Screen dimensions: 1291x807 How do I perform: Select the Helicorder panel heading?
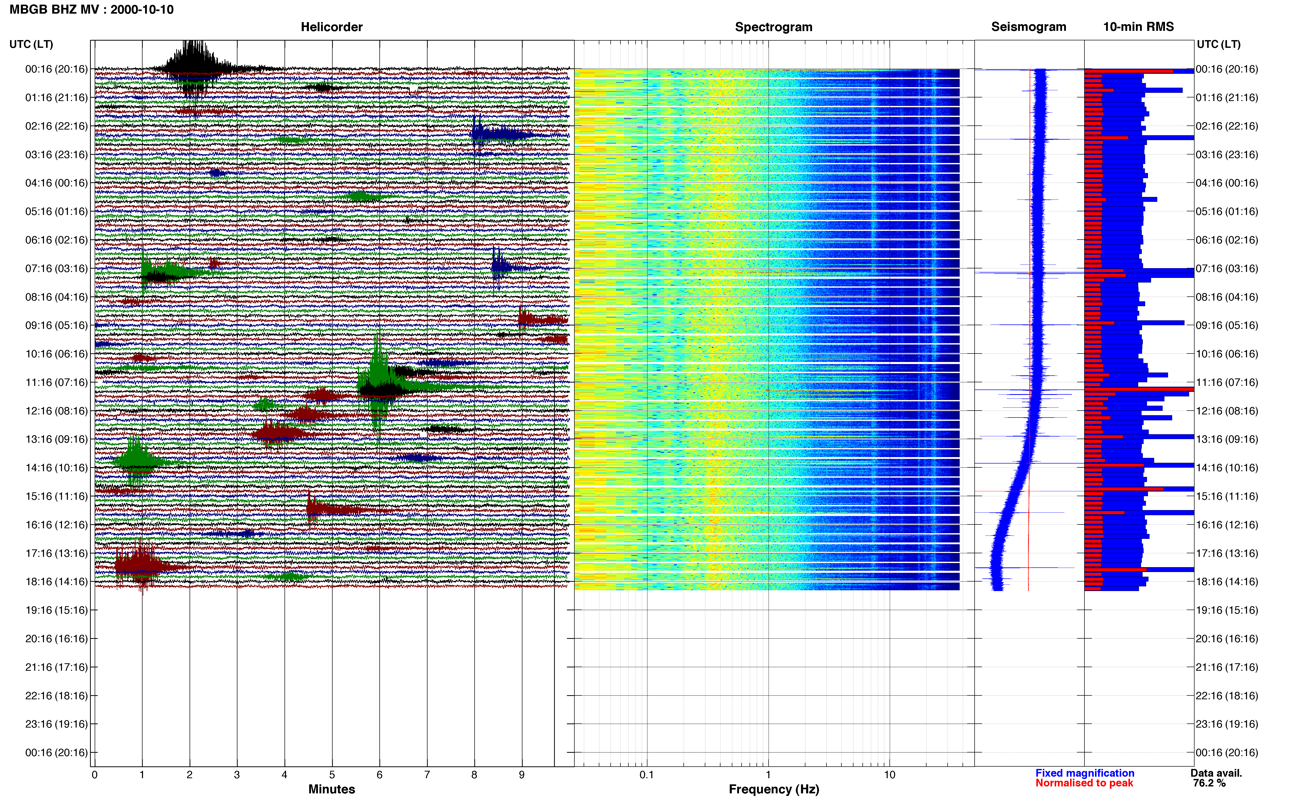[332, 27]
